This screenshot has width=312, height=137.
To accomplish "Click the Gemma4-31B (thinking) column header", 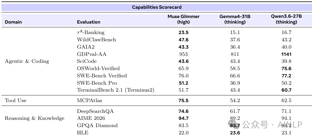I will [235, 19].
